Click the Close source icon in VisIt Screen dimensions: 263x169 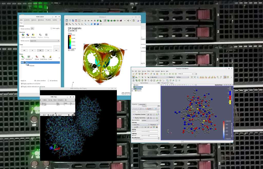[x=28, y=35]
